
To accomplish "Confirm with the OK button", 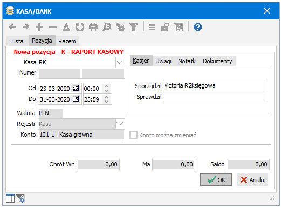I will click(216, 179).
